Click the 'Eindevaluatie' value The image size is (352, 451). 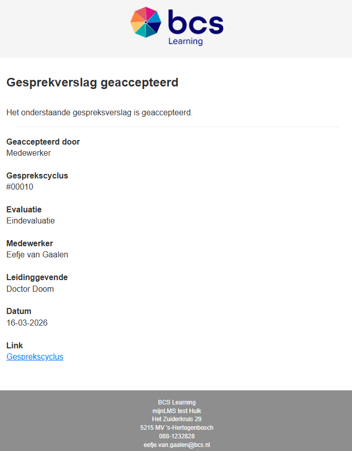click(31, 221)
